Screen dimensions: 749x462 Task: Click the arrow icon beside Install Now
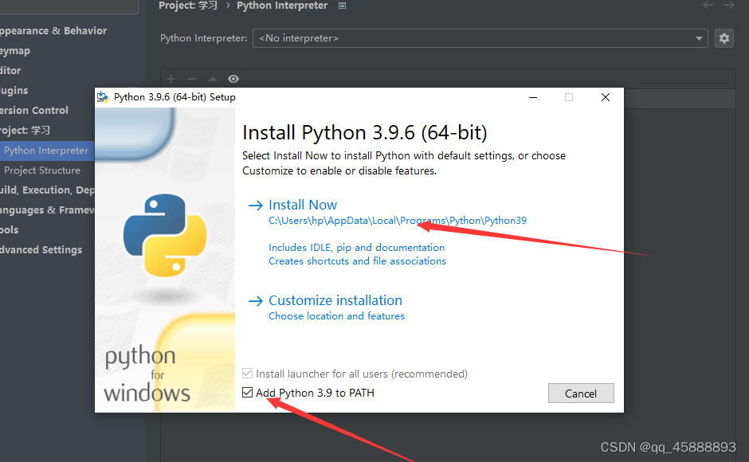pos(256,206)
